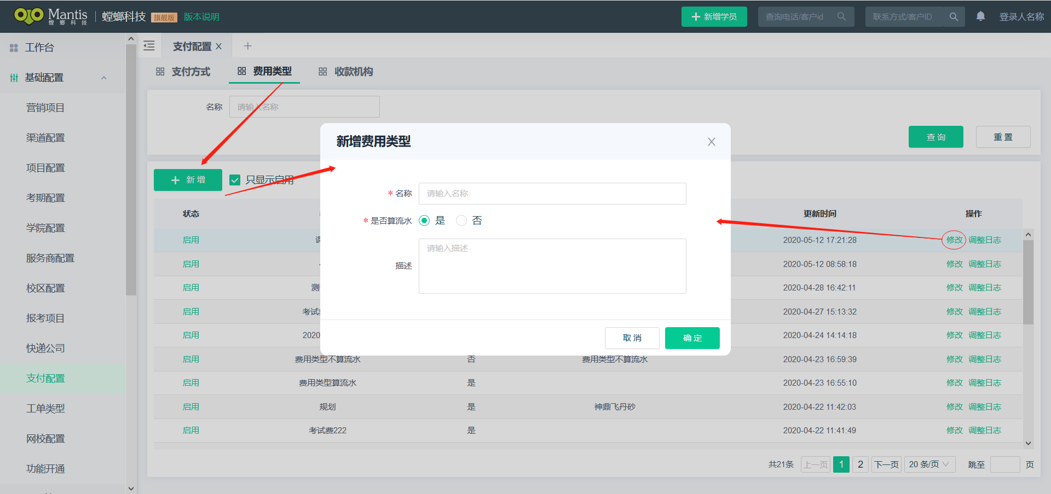This screenshot has height=494, width=1051.
Task: Open 报考项目 in sidebar
Action: pos(45,318)
